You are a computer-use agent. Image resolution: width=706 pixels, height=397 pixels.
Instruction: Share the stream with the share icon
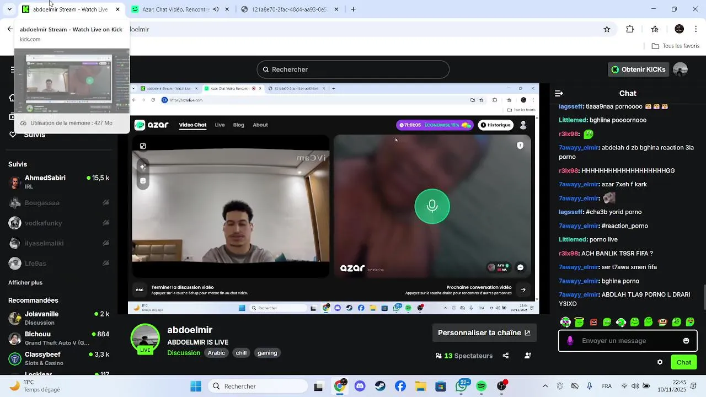(x=505, y=356)
